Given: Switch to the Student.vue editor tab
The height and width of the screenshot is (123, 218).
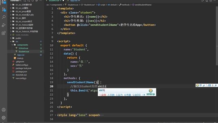Looking at the screenshot, I should [55, 1].
